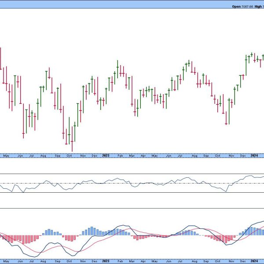Viewport: 264px width, 264px height.
Task: Click "Feb" on the bottom MACD date axis
Action: [x=120, y=261]
